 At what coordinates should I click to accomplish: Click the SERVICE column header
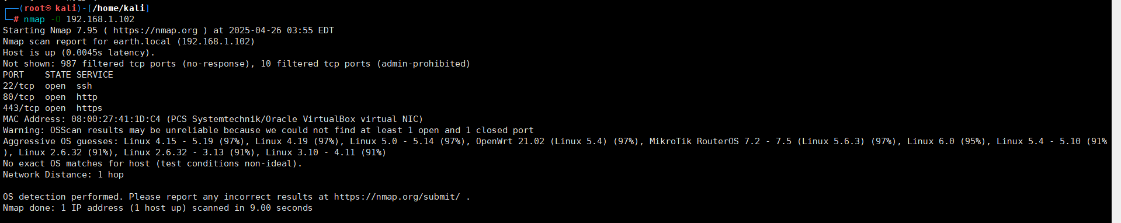[95, 75]
